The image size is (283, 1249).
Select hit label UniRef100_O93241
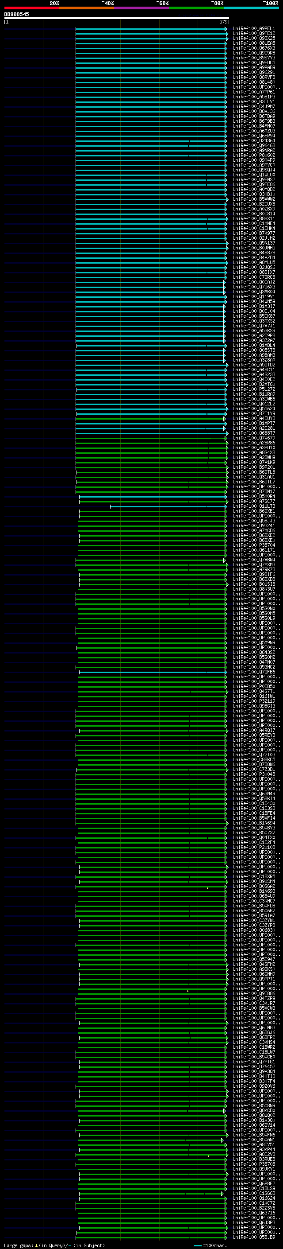point(253,525)
